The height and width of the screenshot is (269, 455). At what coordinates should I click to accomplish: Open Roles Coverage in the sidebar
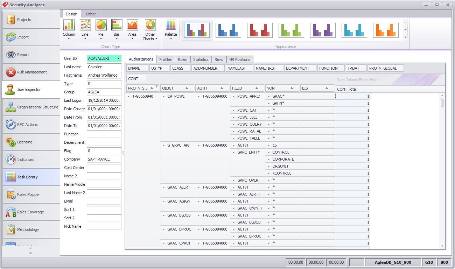pyautogui.click(x=31, y=212)
